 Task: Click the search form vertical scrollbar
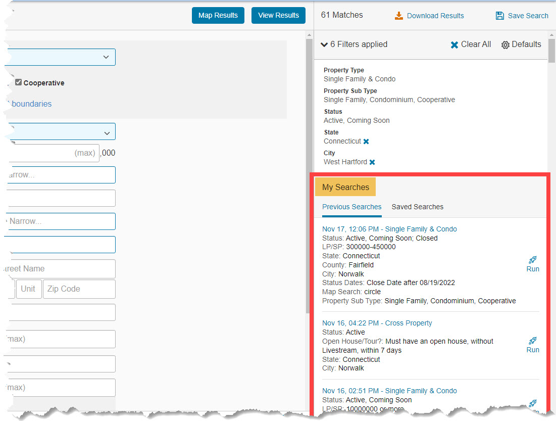click(x=309, y=176)
